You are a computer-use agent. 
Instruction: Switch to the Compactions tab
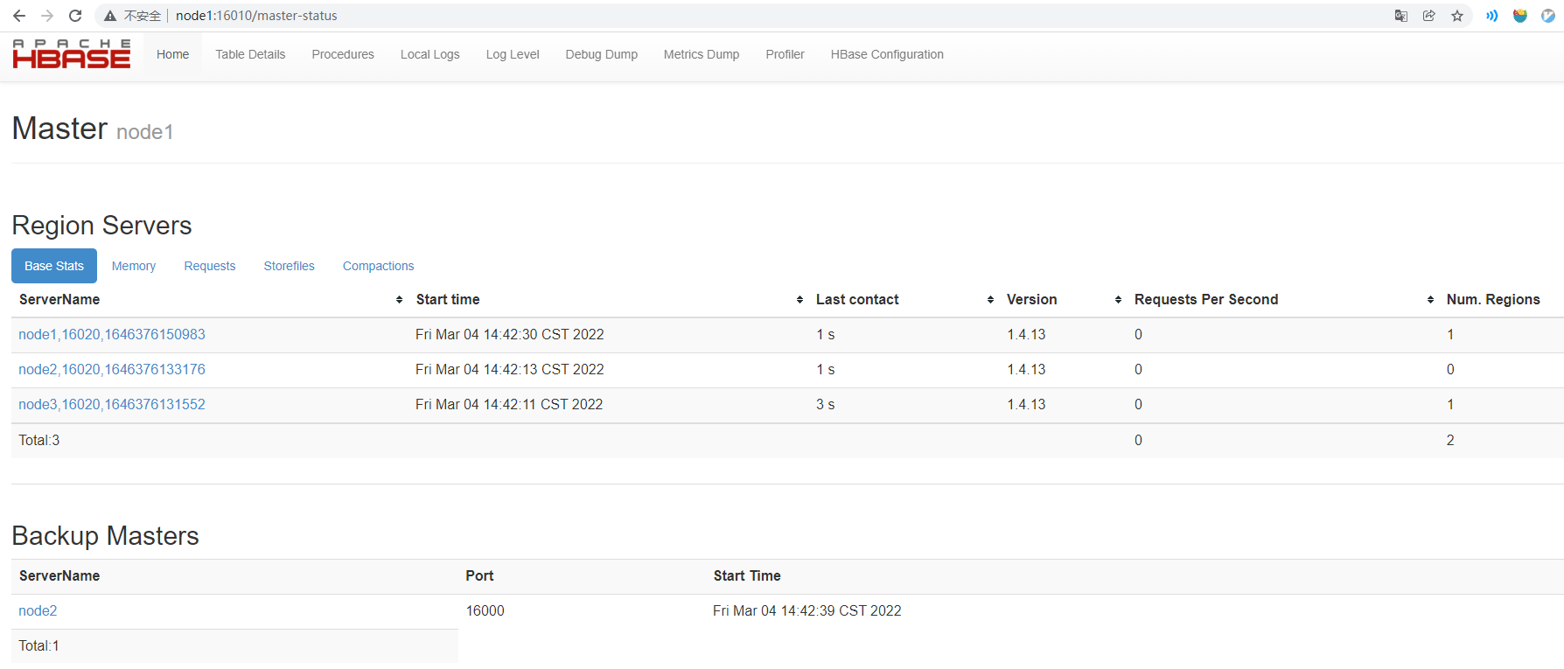click(x=379, y=266)
